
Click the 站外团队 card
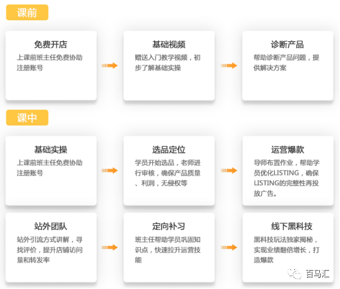(51, 247)
